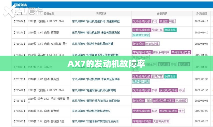Click model 2019款 经典 230T 手动 精英型

49,101
